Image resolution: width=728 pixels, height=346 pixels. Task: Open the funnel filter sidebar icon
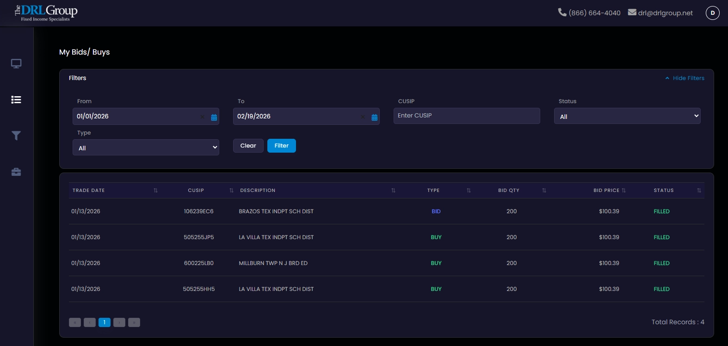pyautogui.click(x=16, y=136)
